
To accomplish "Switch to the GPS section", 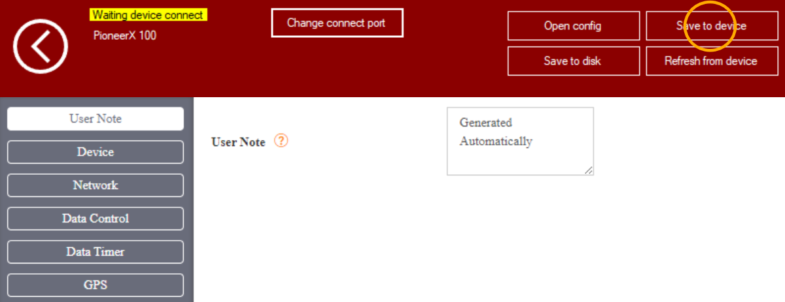I will [96, 285].
